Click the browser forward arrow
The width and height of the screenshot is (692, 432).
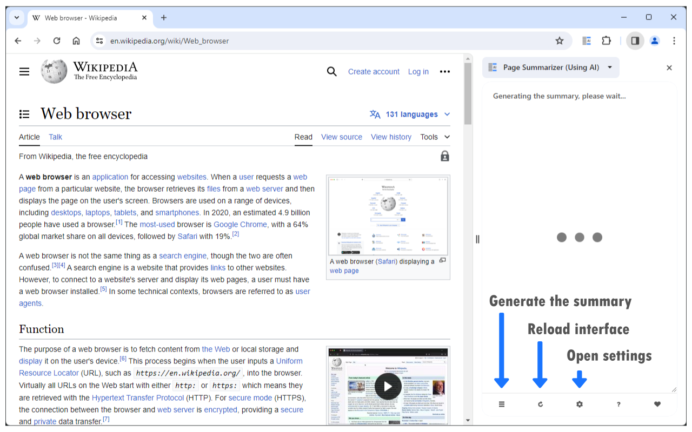click(x=37, y=40)
